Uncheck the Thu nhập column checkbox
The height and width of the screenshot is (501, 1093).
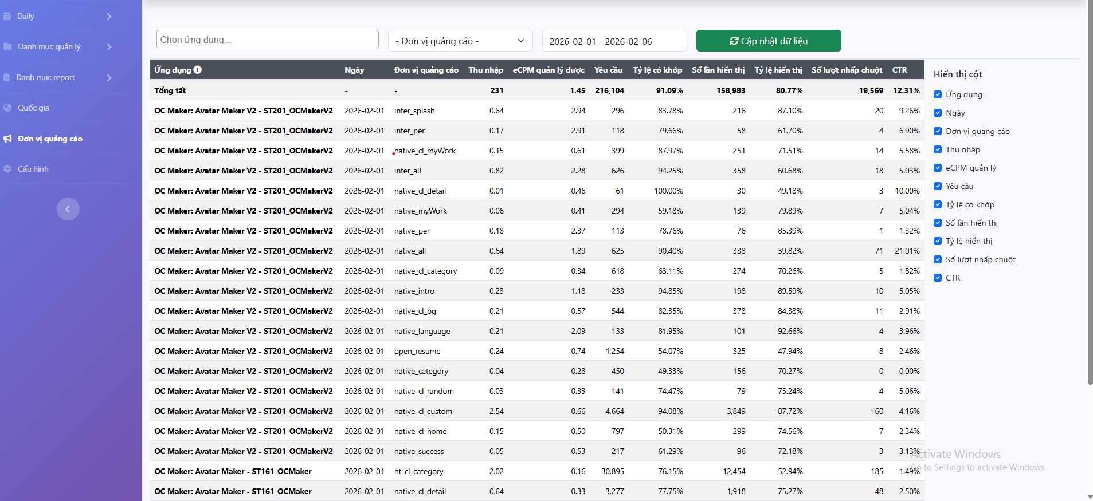(x=938, y=149)
